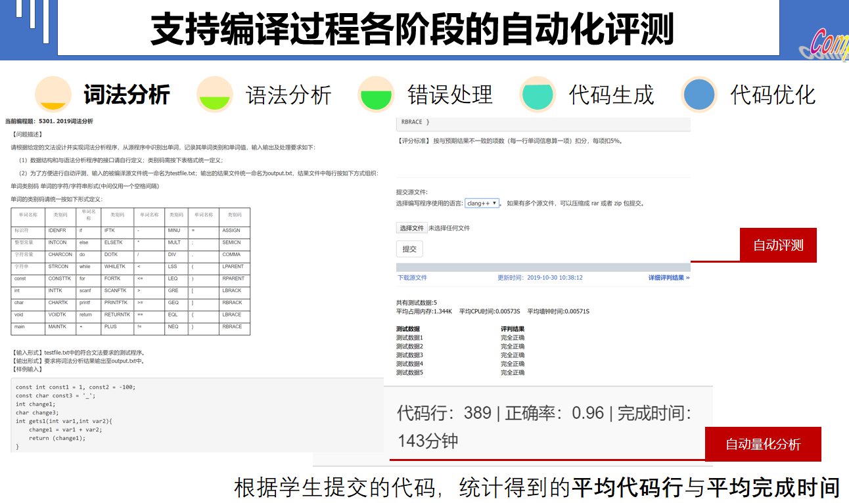Select the 测试数据1 result row
This screenshot has width=849, height=503.
[409, 338]
